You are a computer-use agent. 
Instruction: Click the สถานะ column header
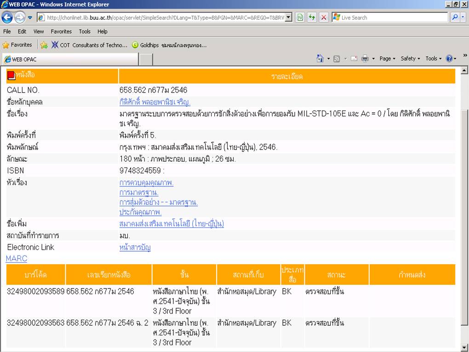(337, 275)
